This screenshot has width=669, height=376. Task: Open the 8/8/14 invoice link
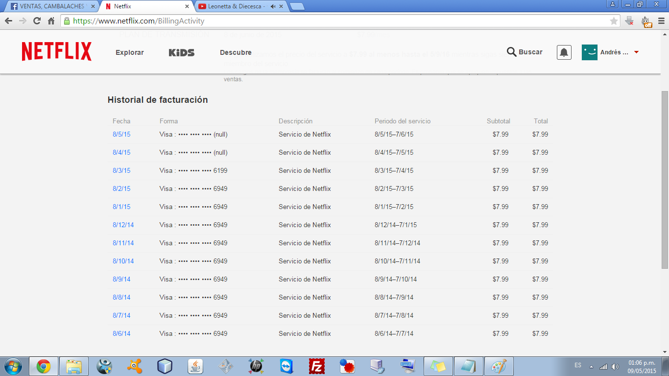pos(121,297)
